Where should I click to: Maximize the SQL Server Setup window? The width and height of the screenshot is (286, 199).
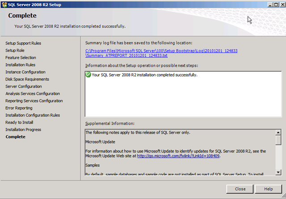tap(276, 4)
